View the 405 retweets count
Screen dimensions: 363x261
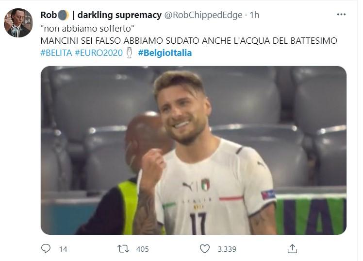pos(142,249)
